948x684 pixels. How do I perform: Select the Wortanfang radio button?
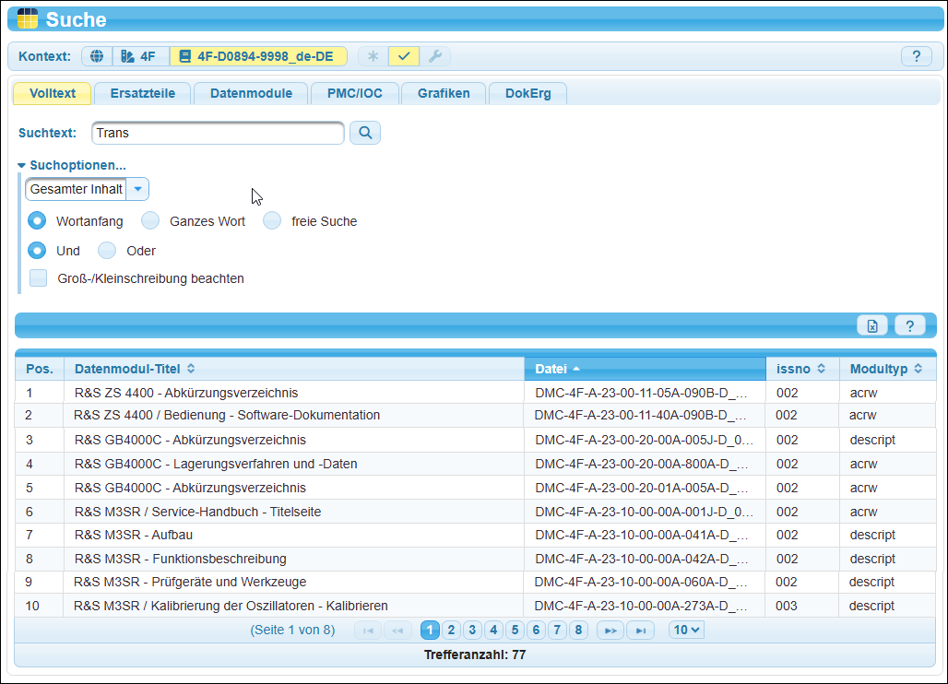point(37,220)
